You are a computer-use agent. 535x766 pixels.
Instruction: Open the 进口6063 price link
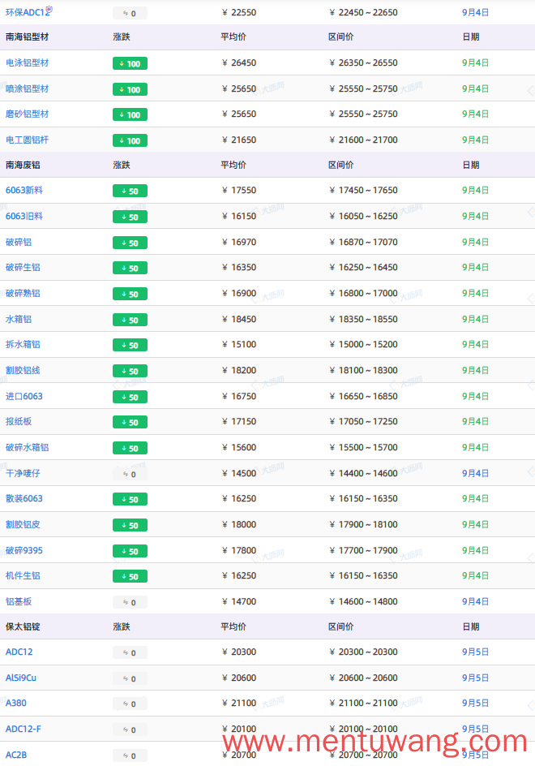tap(24, 397)
